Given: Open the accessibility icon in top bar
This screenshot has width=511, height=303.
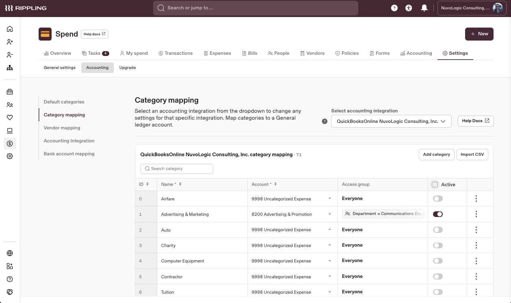Looking at the screenshot, I should 409,8.
